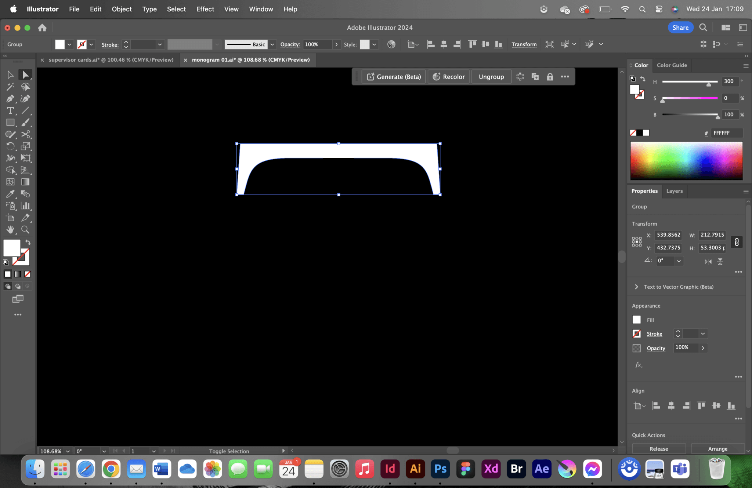Select the Rectangle tool
The width and height of the screenshot is (752, 488).
click(10, 123)
